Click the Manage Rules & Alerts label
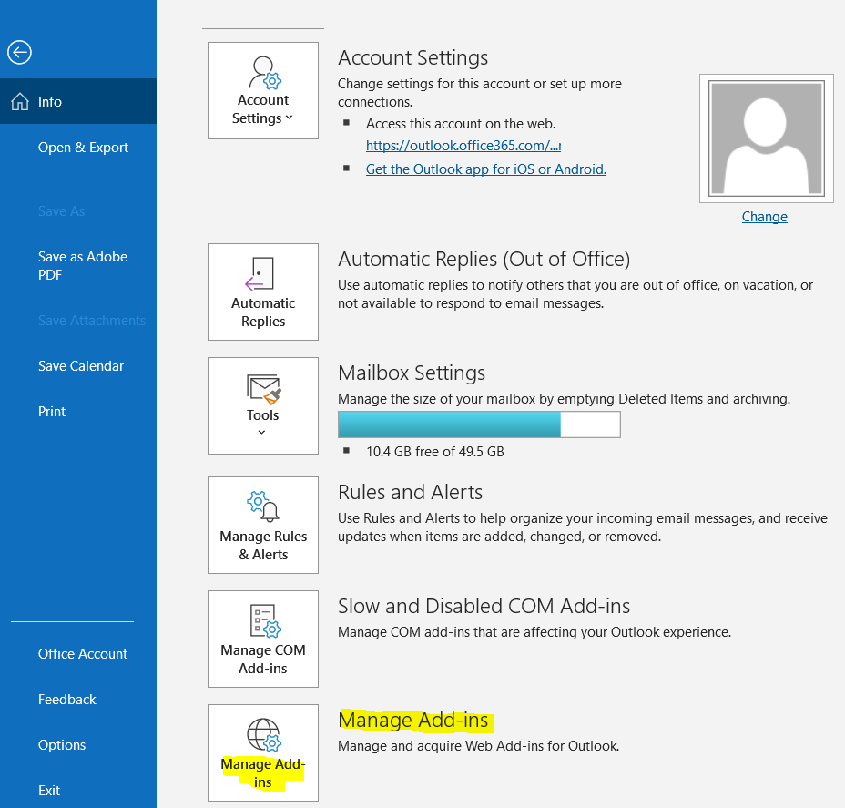845x808 pixels. 263,546
